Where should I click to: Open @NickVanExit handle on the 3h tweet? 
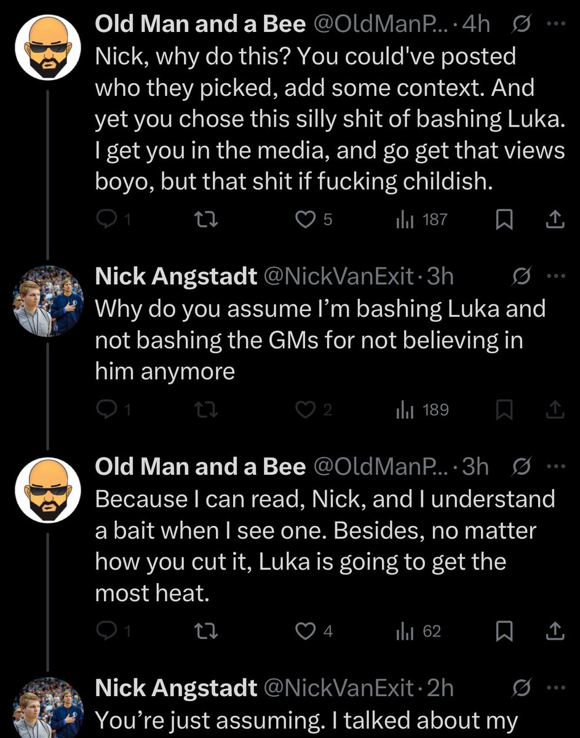point(337,277)
